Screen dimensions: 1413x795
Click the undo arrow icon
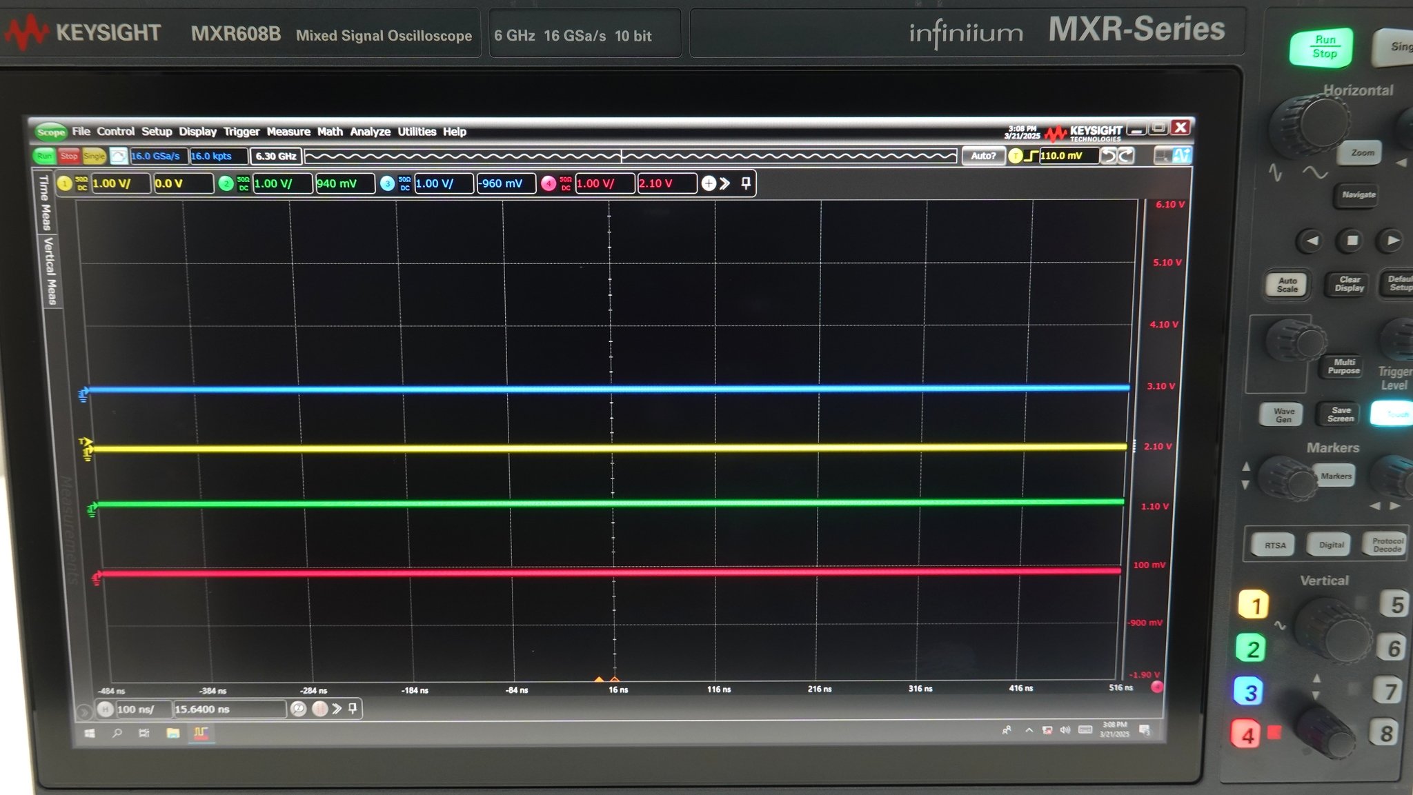pos(1108,156)
